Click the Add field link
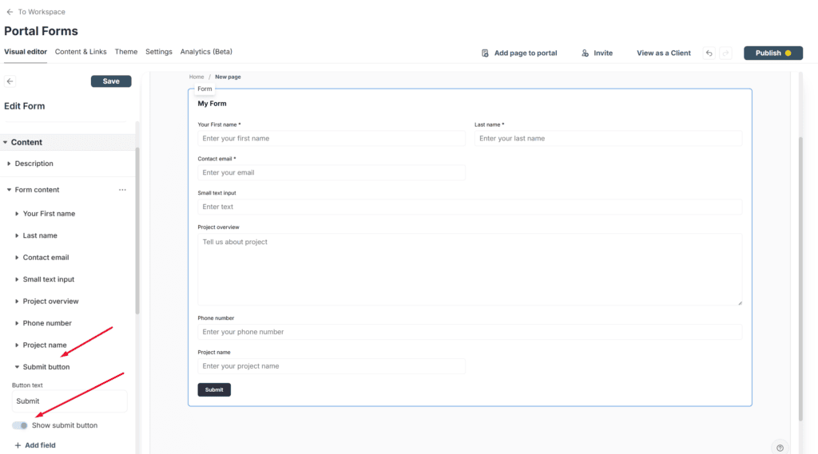818x454 pixels. (x=40, y=445)
